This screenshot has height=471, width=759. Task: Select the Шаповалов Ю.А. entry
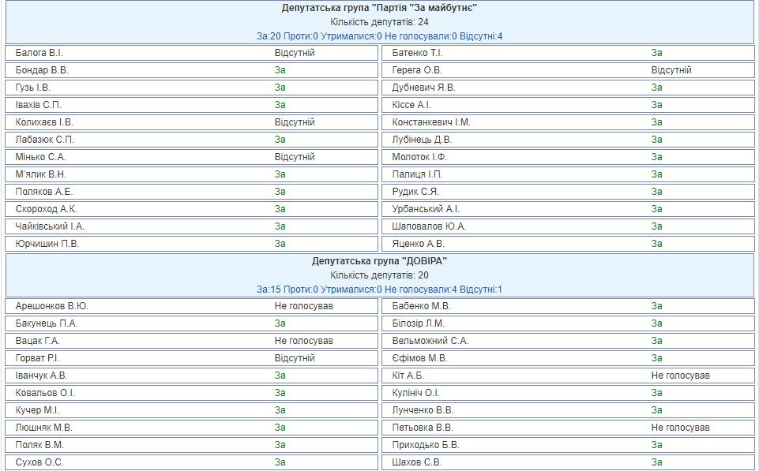tap(429, 226)
